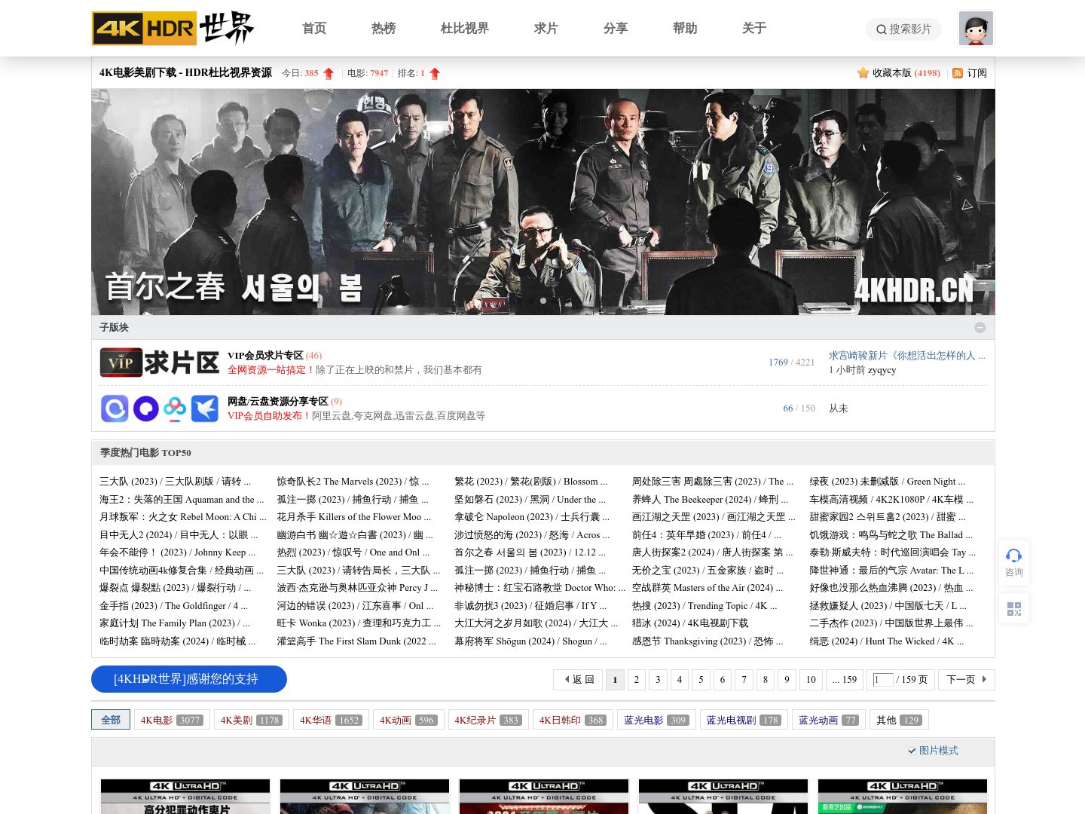Open 海王2：失落的王国 Aquaman link
Image resolution: width=1085 pixels, height=814 pixels.
pyautogui.click(x=182, y=500)
